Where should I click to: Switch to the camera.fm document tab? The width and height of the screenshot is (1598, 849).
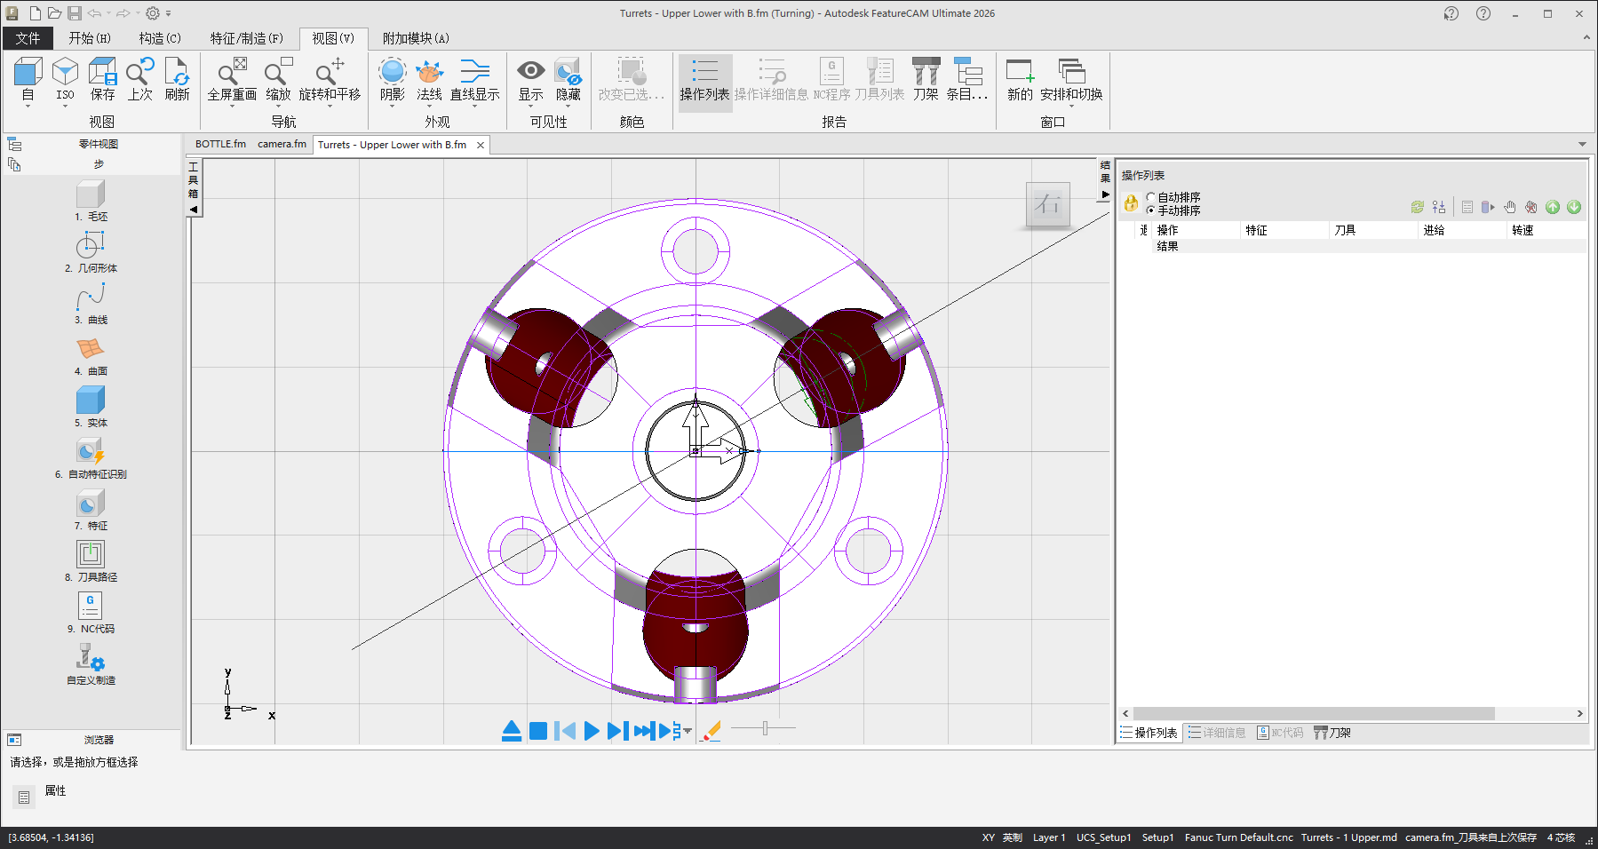(x=282, y=144)
